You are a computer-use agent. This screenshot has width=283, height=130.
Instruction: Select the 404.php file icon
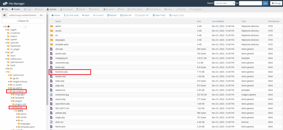point(51,49)
